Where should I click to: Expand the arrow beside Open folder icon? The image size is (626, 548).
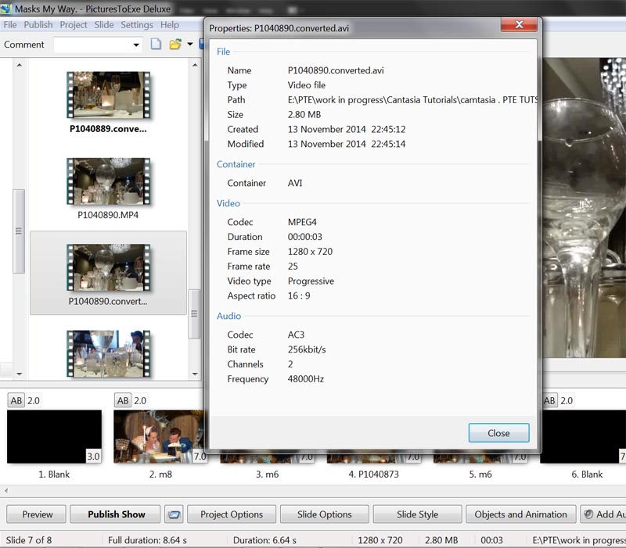pos(189,45)
